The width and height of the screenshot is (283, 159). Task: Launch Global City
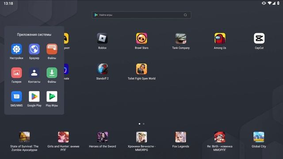(259, 137)
